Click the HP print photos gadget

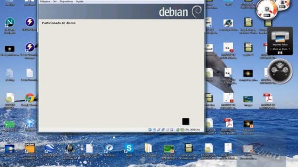(280, 41)
